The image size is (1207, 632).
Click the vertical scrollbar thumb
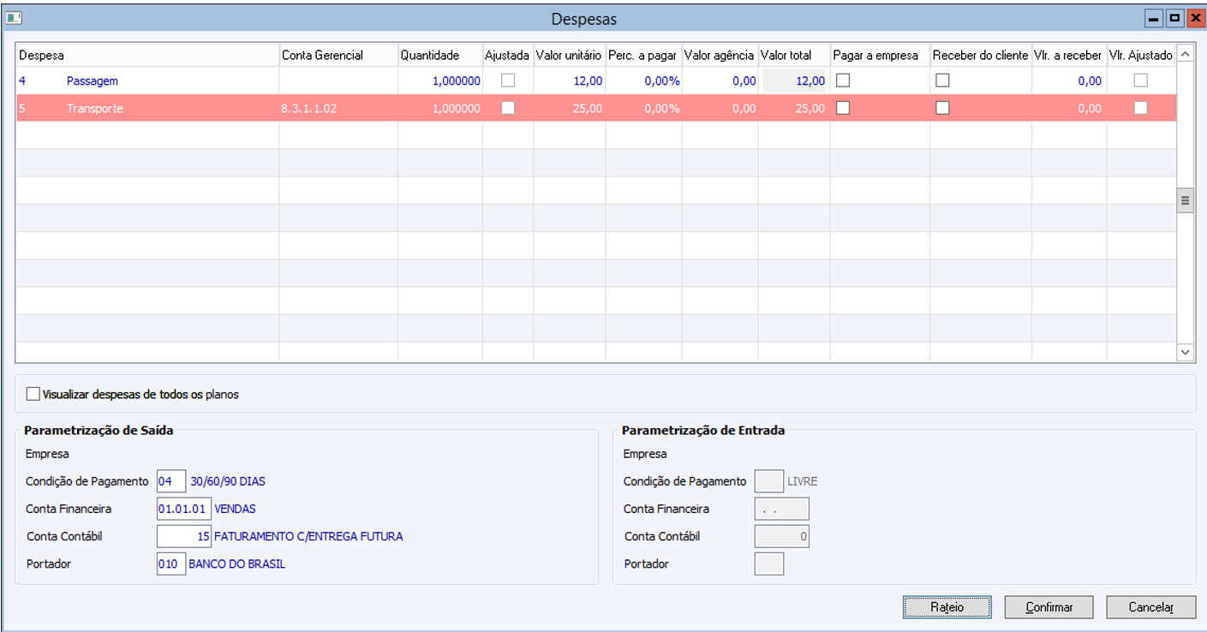point(1186,201)
